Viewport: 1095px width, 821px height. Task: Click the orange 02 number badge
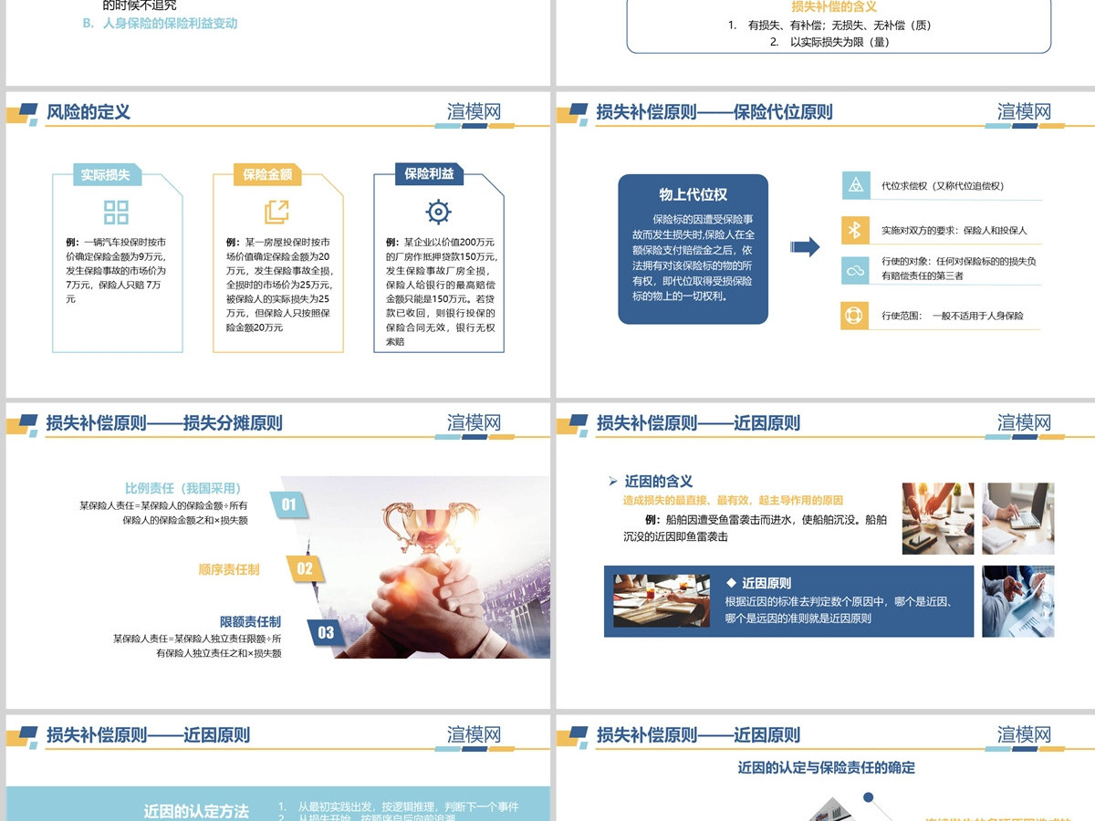304,569
